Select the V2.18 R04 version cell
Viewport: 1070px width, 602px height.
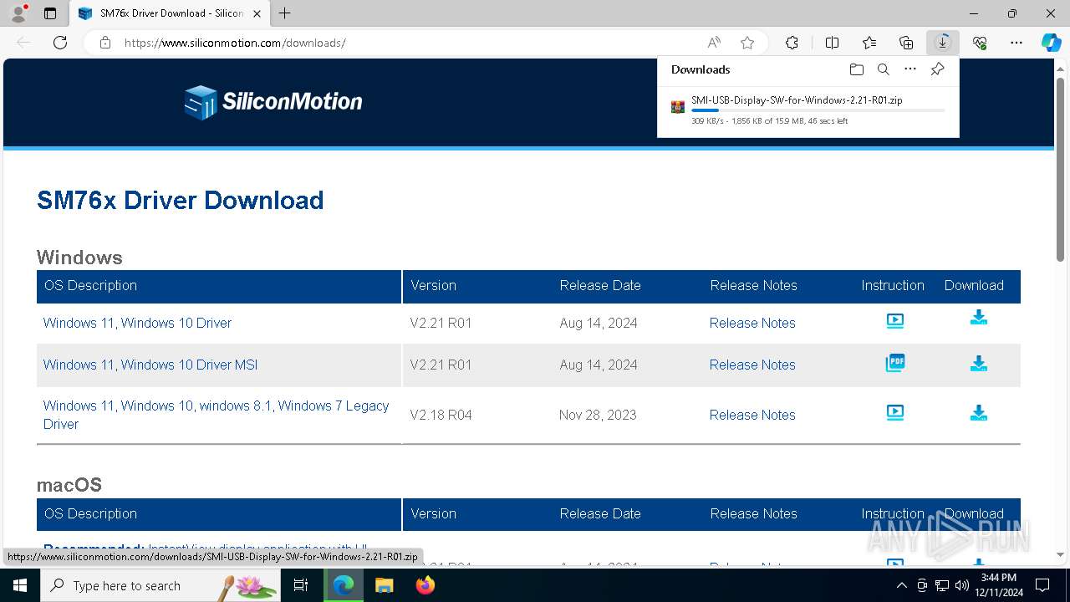pos(441,415)
